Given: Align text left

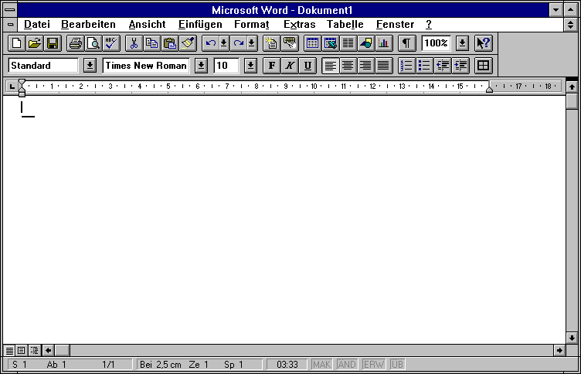Looking at the screenshot, I should pos(330,66).
